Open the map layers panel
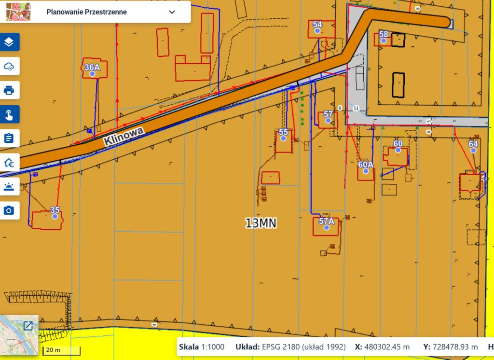This screenshot has height=360, width=494. (9, 42)
